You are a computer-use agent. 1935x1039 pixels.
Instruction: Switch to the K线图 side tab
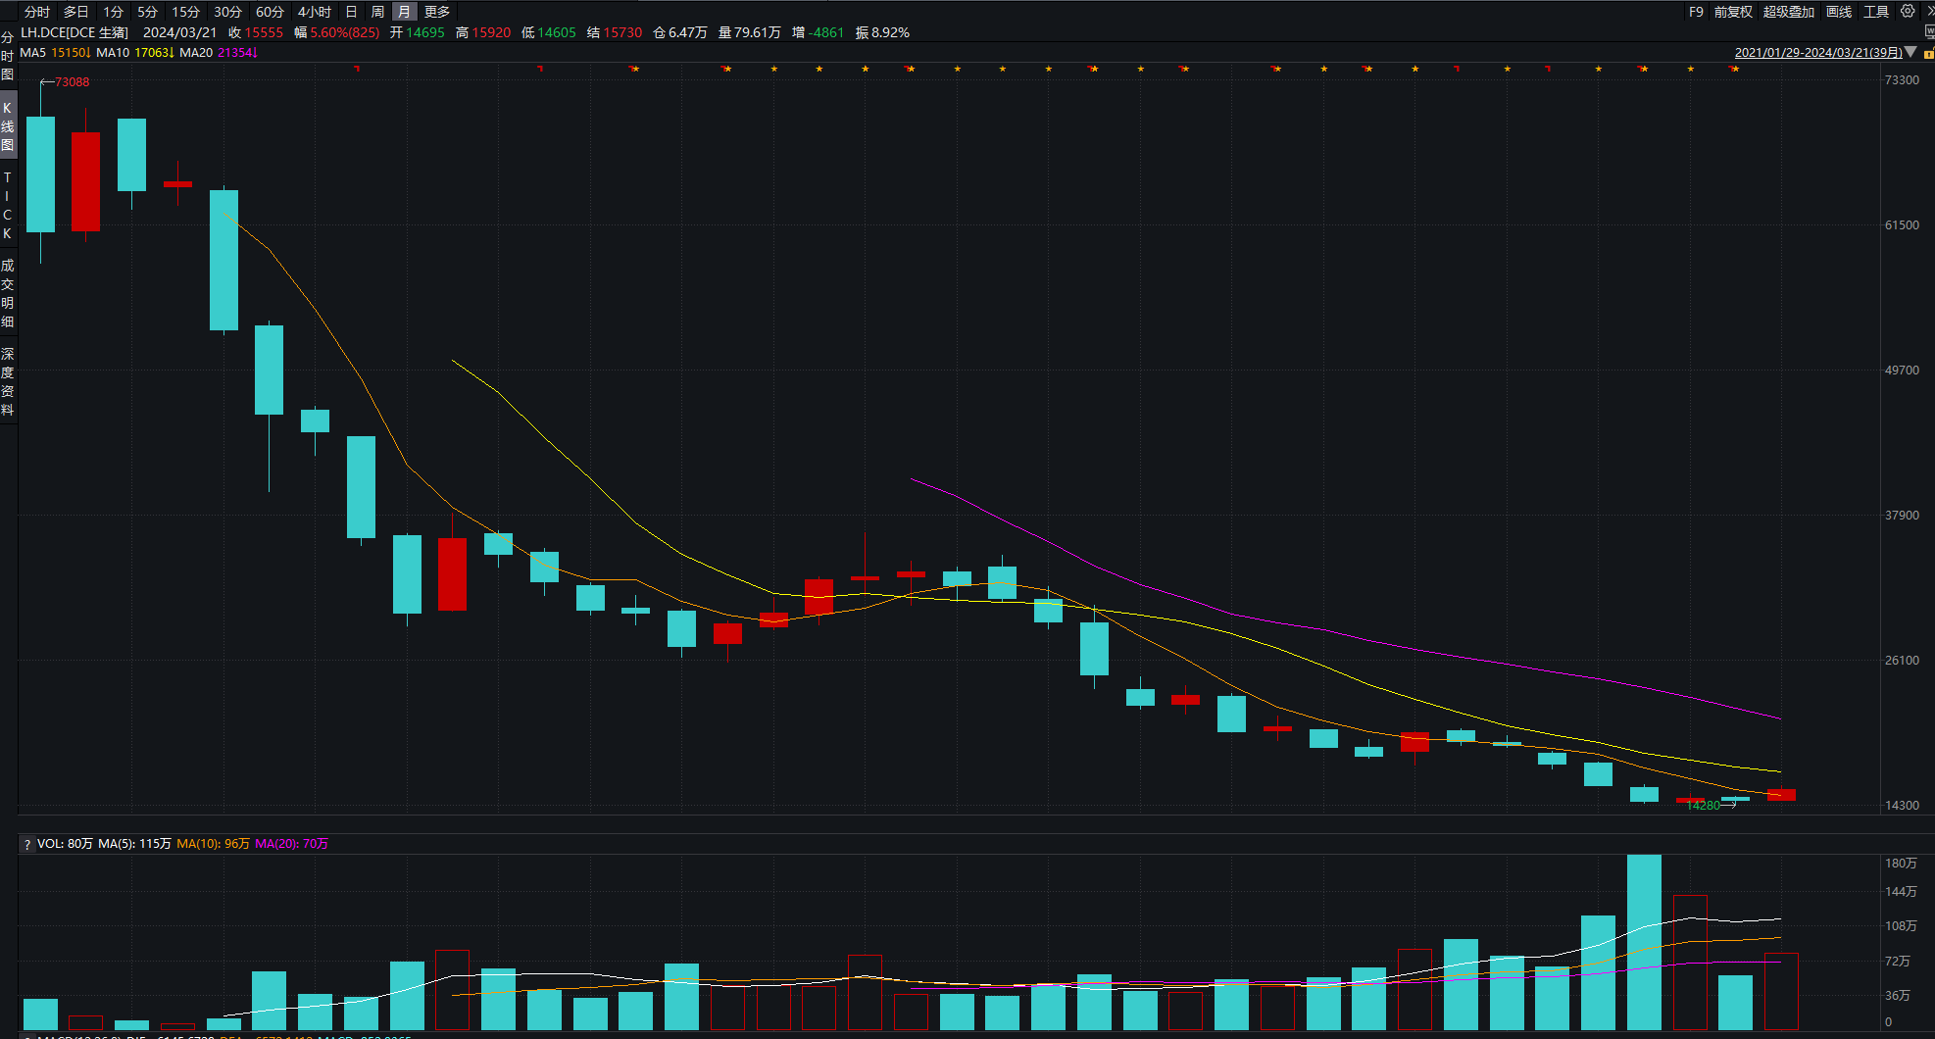(x=8, y=126)
